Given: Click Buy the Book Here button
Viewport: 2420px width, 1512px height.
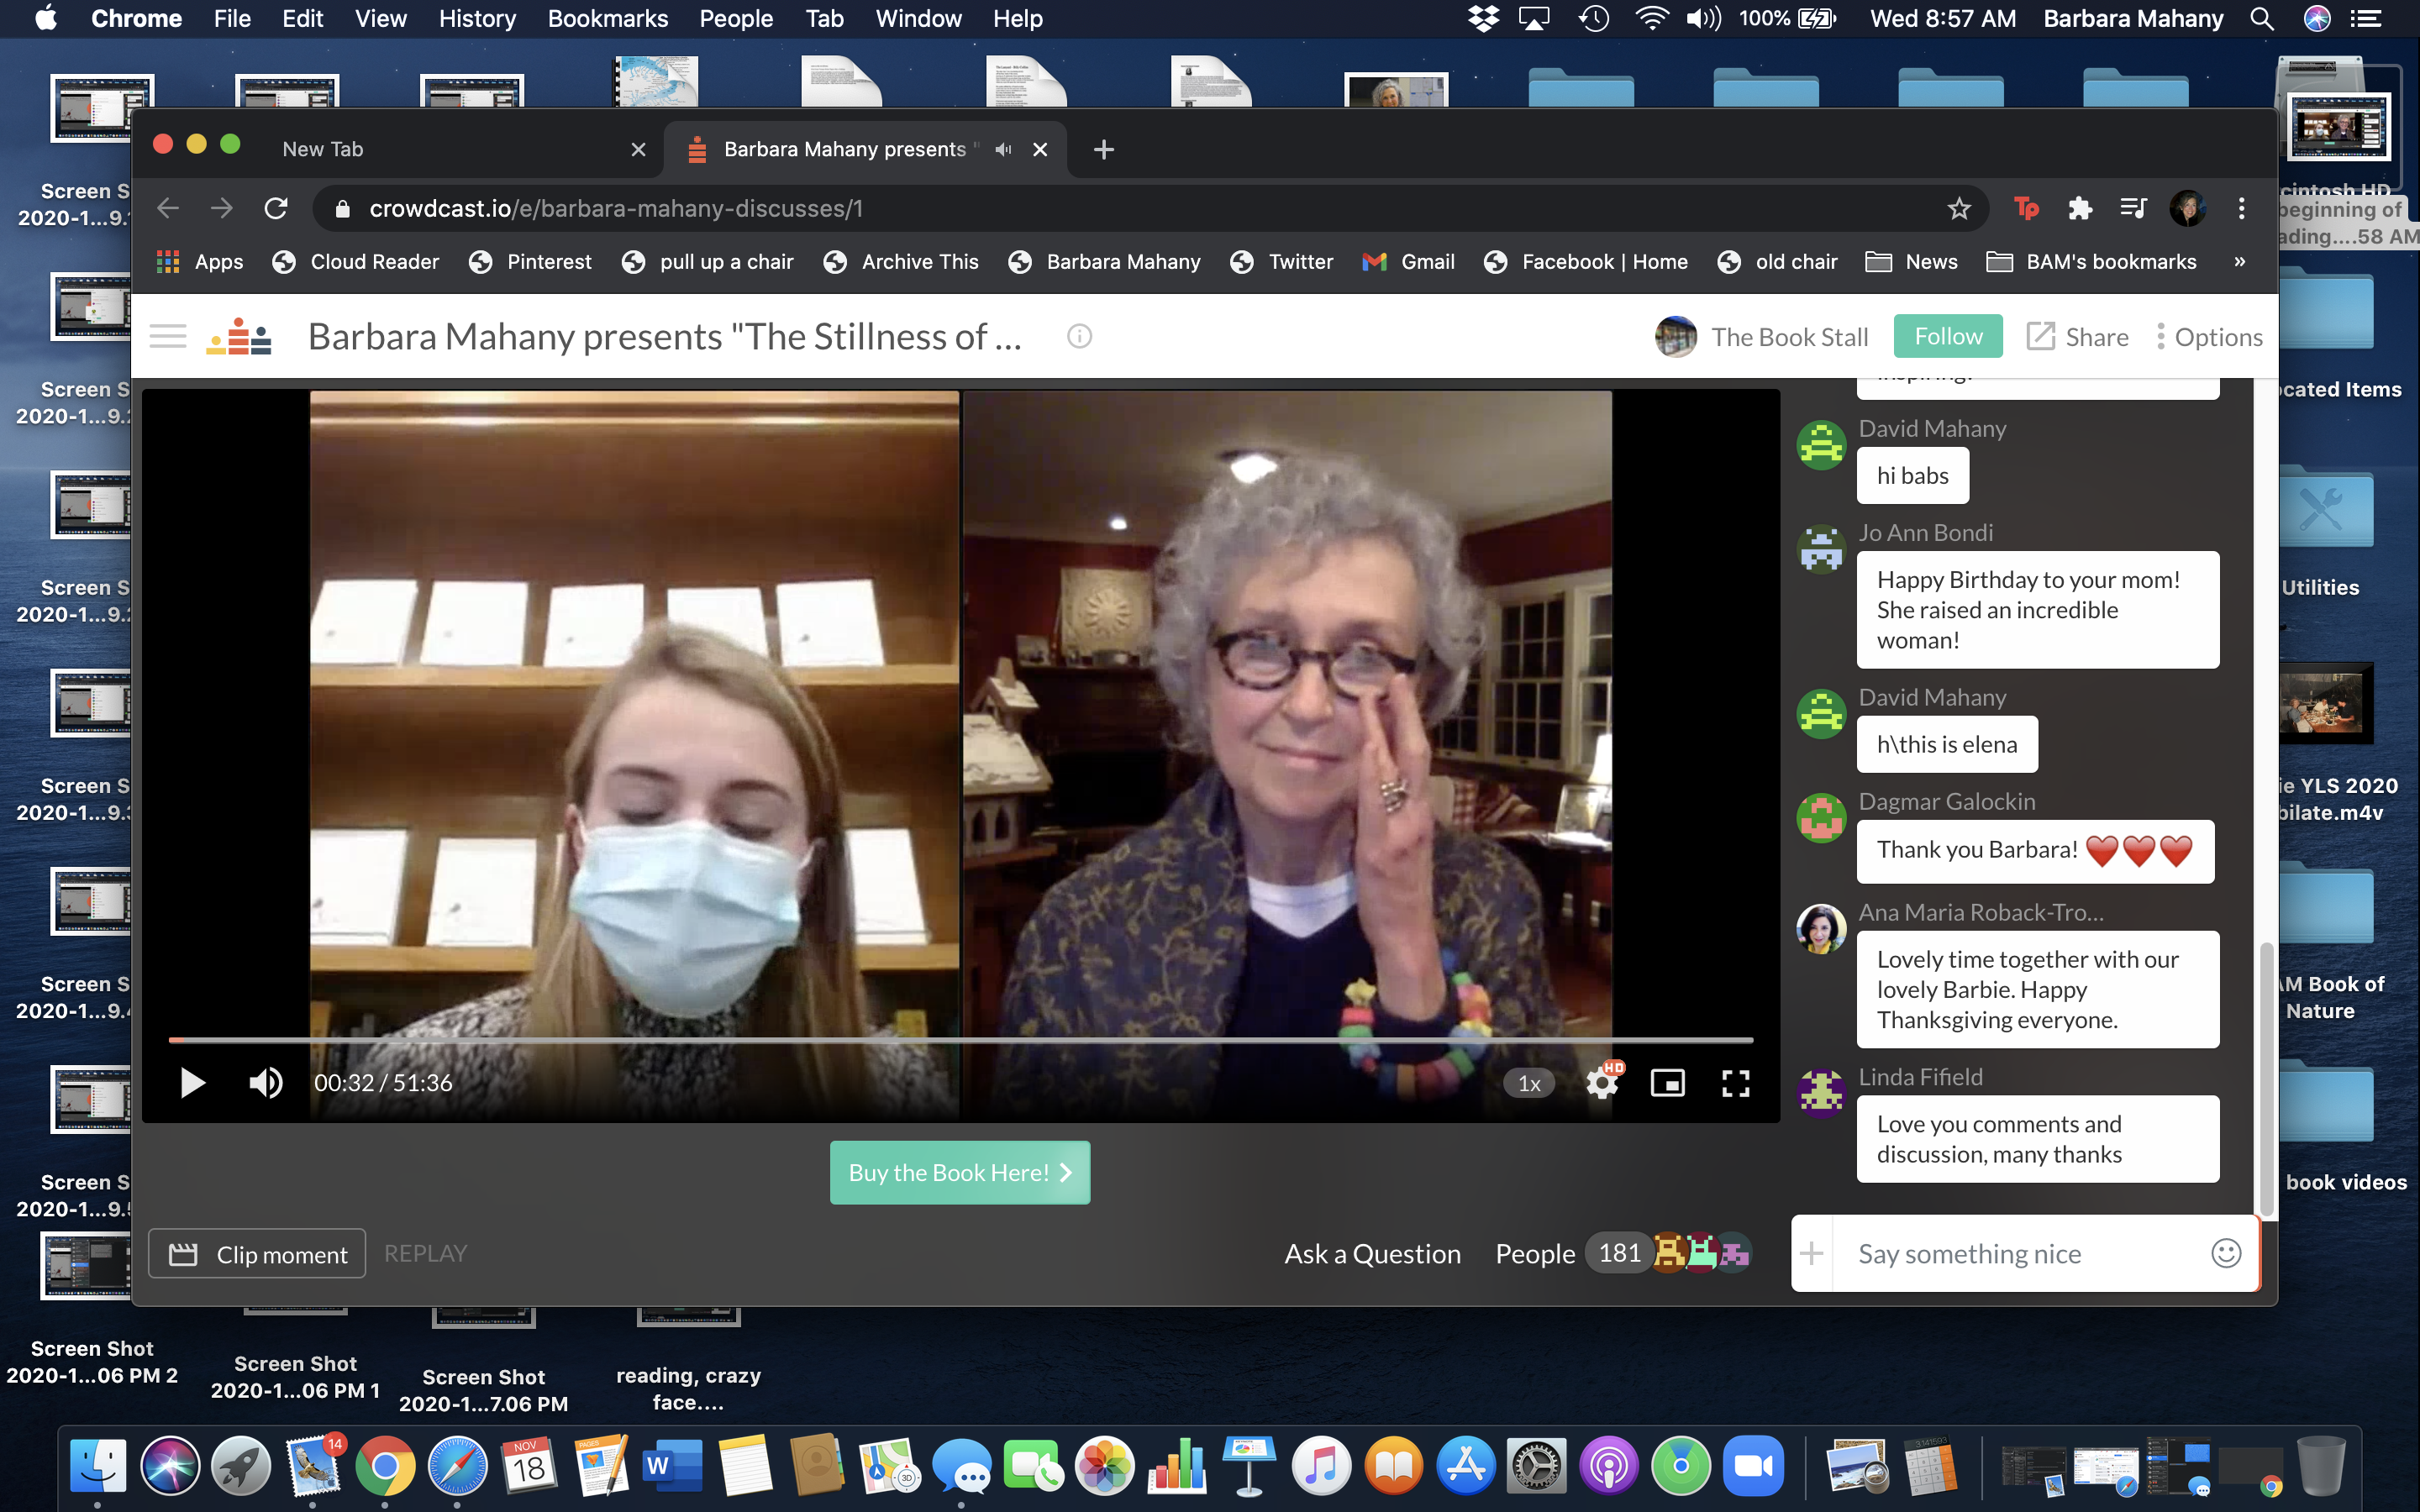Looking at the screenshot, I should pos(959,1172).
